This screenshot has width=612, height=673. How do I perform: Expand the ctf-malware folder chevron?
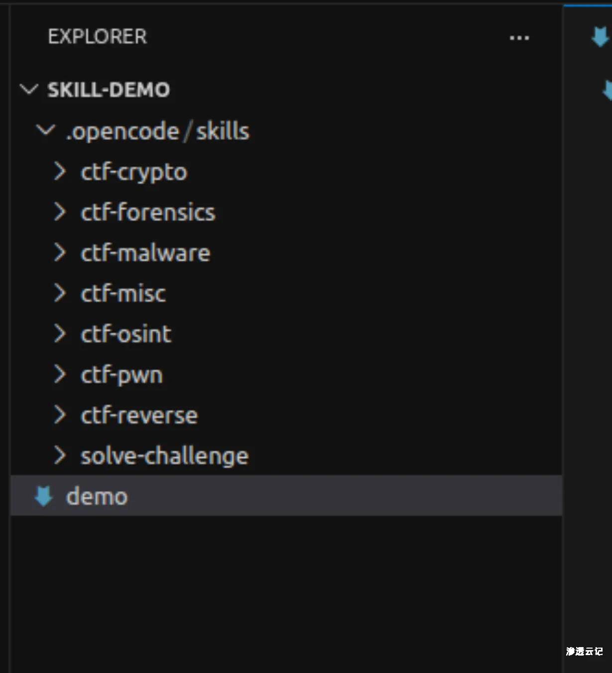60,253
